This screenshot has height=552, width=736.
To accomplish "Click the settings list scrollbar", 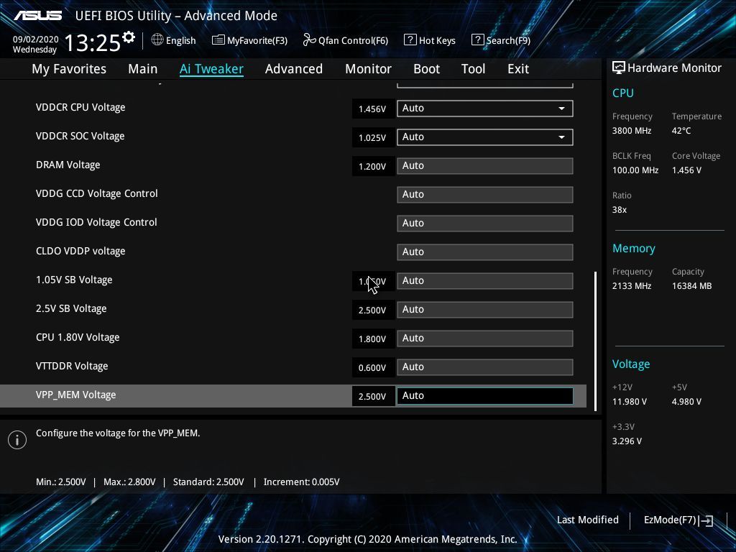I will [x=596, y=341].
